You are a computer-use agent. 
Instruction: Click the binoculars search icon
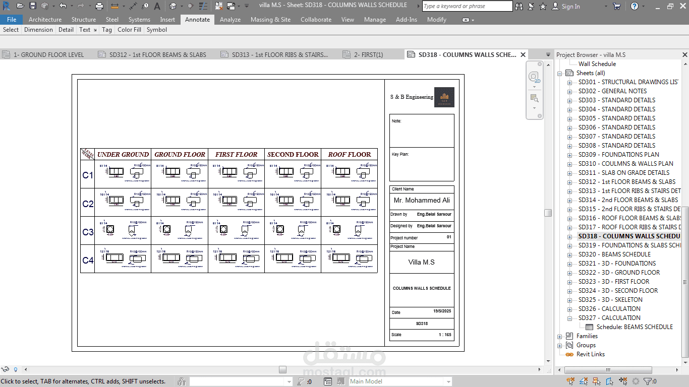pyautogui.click(x=520, y=6)
